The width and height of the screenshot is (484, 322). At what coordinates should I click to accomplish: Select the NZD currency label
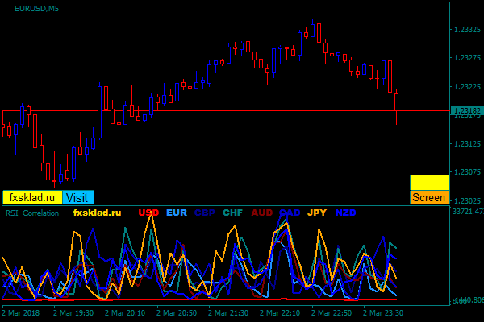[346, 213]
